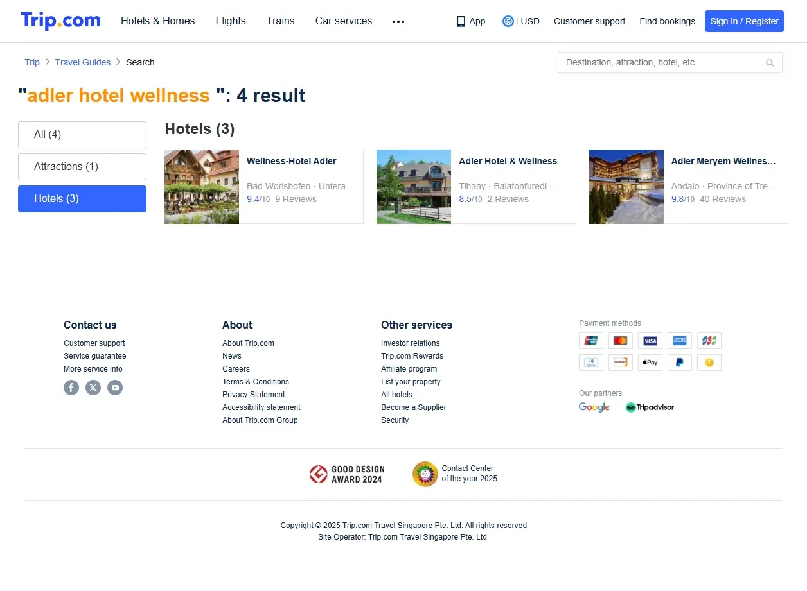Open the more services ellipsis menu
Image resolution: width=807 pixels, height=591 pixels.
(x=398, y=21)
